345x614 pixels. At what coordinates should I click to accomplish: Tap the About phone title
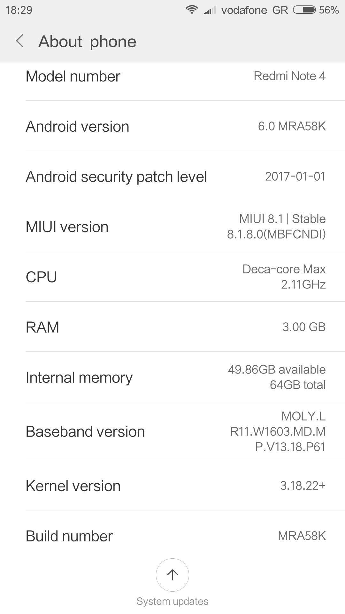pyautogui.click(x=87, y=42)
